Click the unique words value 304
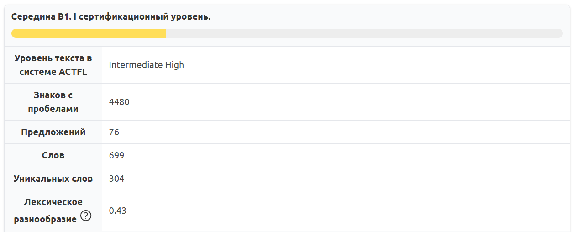 (x=116, y=179)
